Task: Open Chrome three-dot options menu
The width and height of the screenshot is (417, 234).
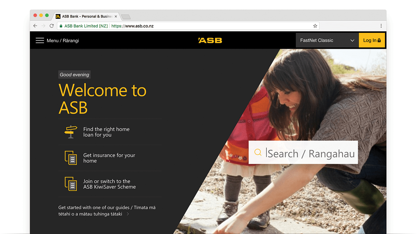Action: pos(381,26)
